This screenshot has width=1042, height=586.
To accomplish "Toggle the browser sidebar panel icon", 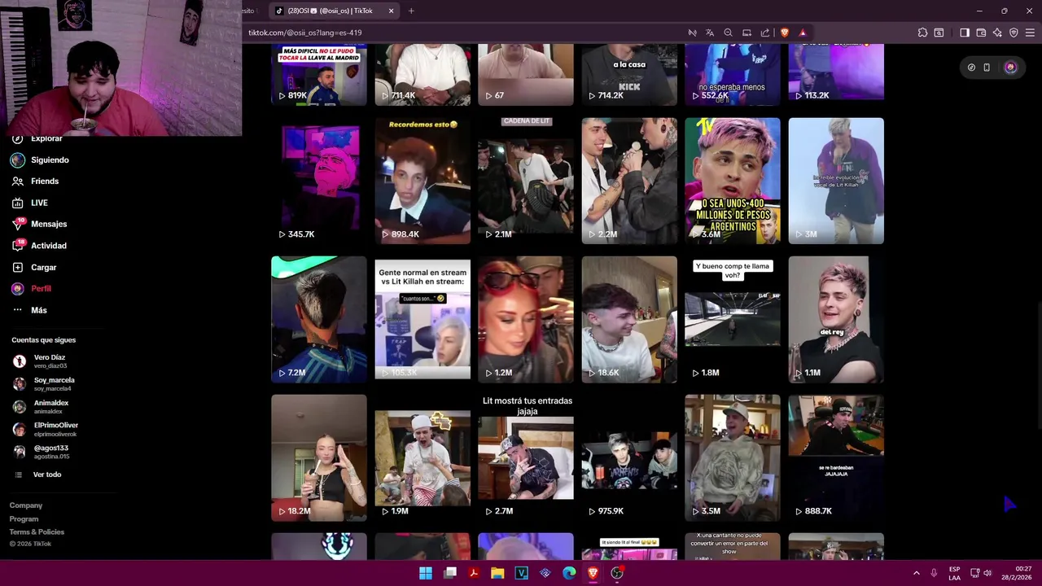I will [x=965, y=33].
